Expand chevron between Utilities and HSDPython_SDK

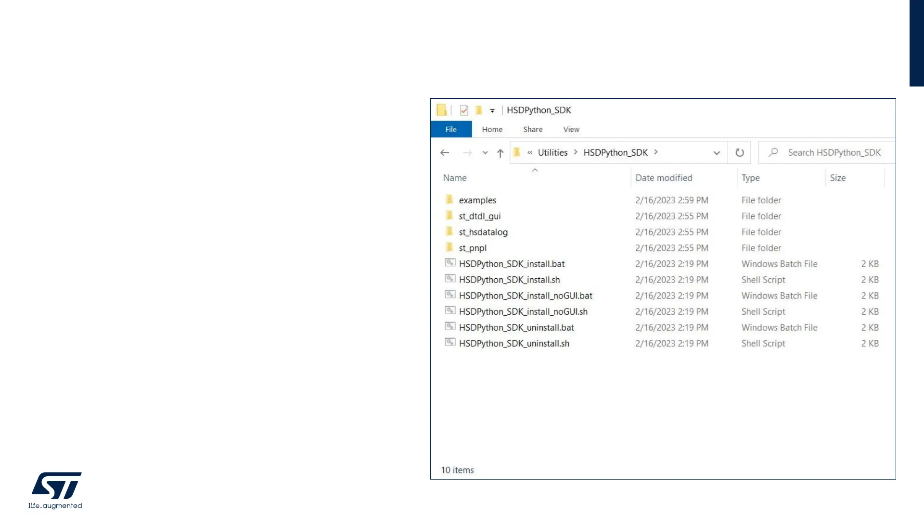575,152
